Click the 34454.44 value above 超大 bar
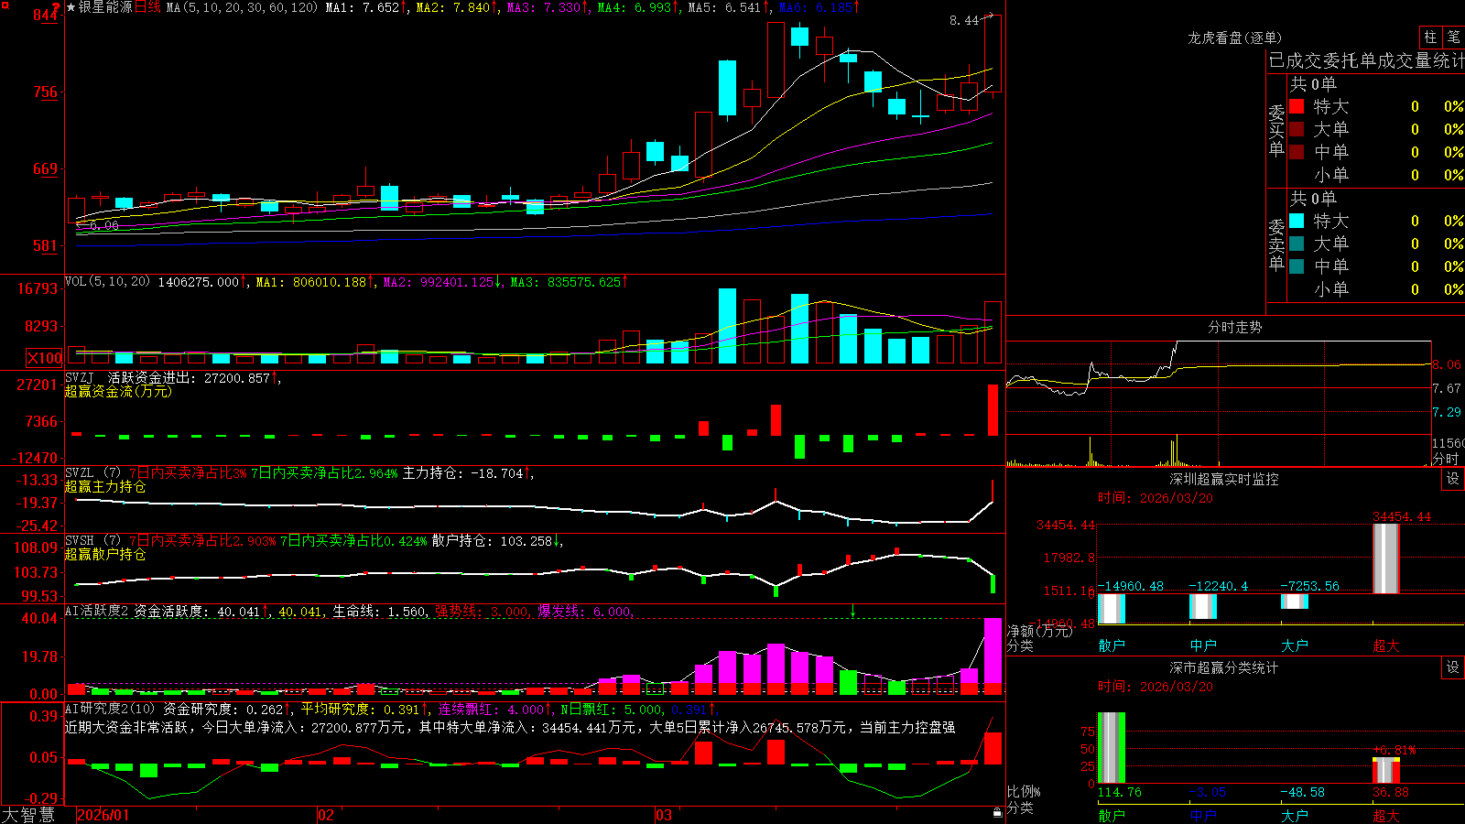Image resolution: width=1465 pixels, height=824 pixels. pyautogui.click(x=1402, y=516)
